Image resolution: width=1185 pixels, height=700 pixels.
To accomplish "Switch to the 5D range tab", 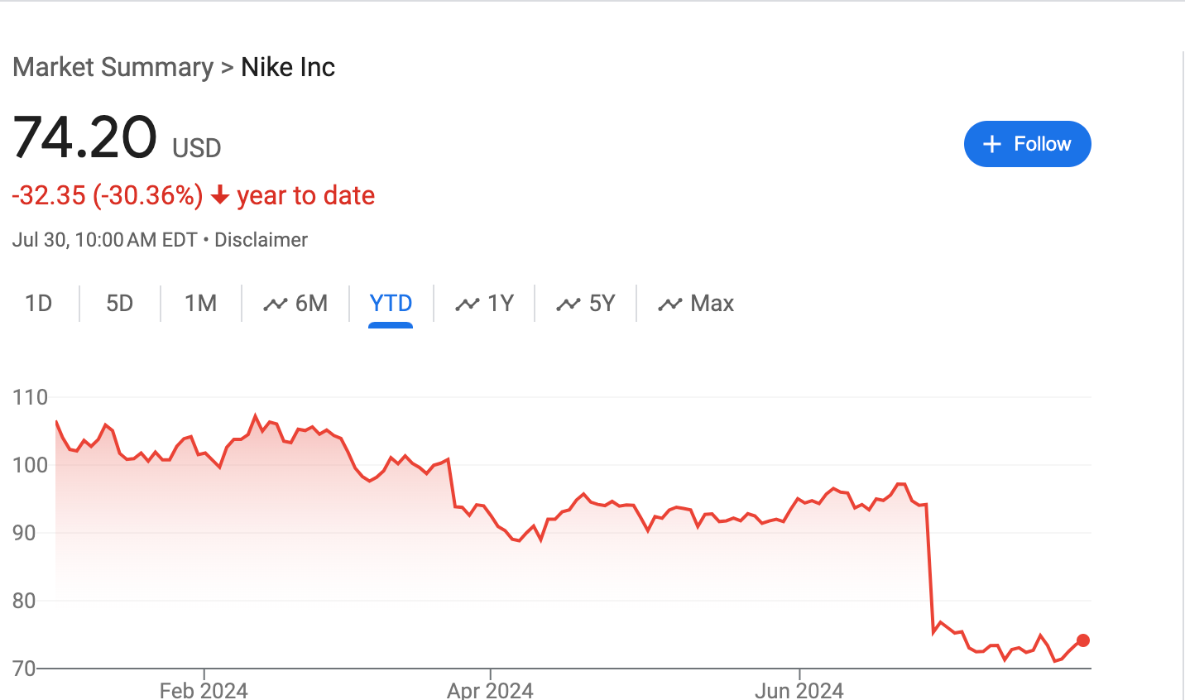I will click(x=119, y=304).
